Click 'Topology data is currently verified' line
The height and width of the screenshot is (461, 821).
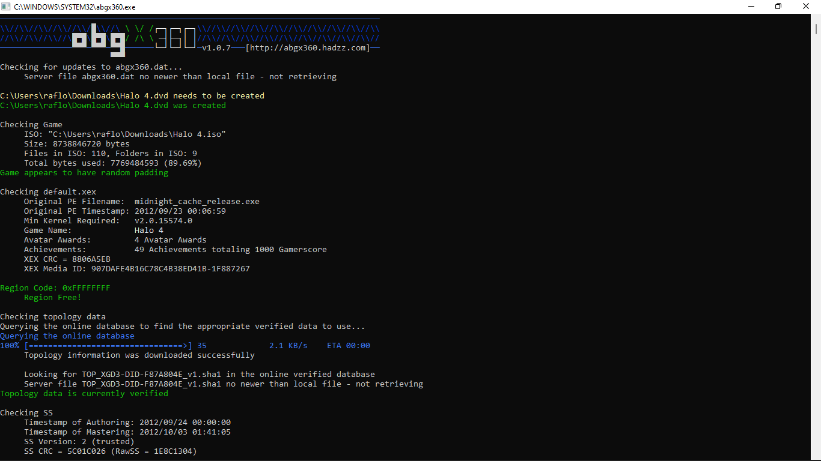click(84, 394)
